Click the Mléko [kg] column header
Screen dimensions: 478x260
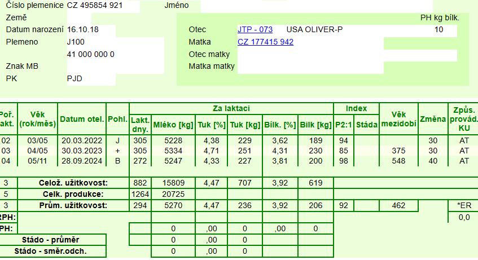point(173,124)
